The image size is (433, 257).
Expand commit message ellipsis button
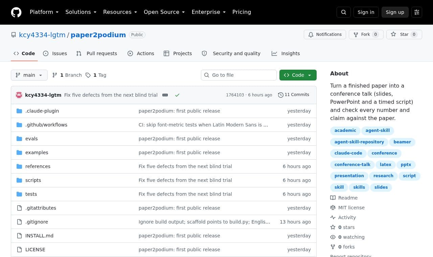165,95
